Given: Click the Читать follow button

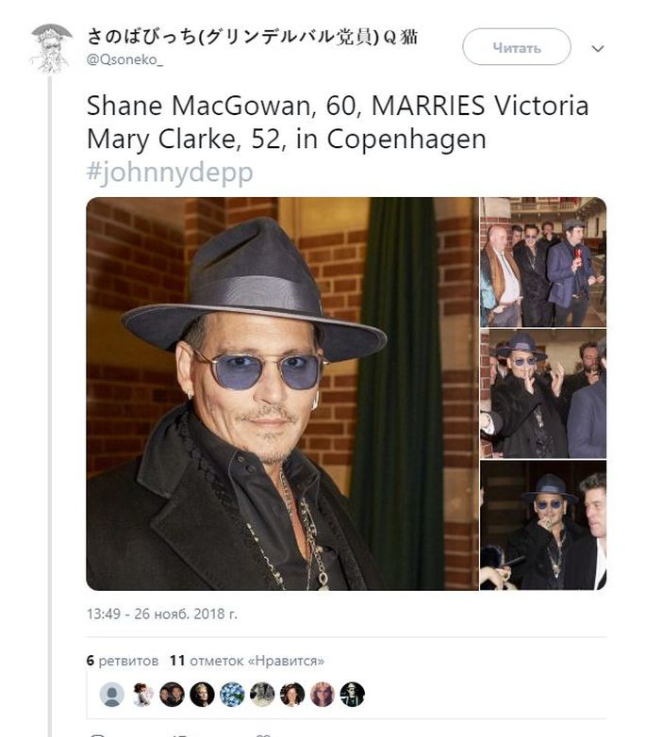Looking at the screenshot, I should (x=516, y=47).
